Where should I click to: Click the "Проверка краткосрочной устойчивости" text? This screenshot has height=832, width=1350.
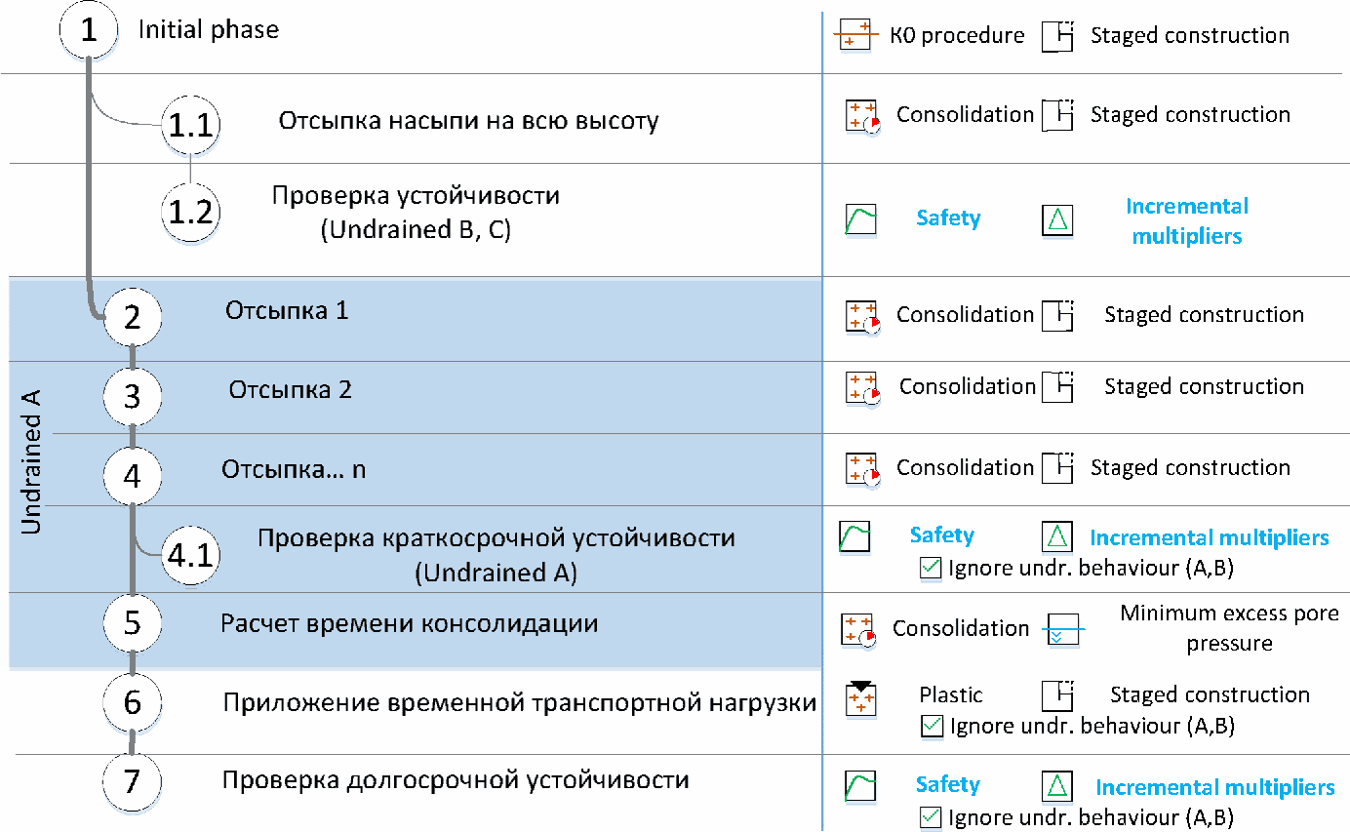pyautogui.click(x=496, y=538)
